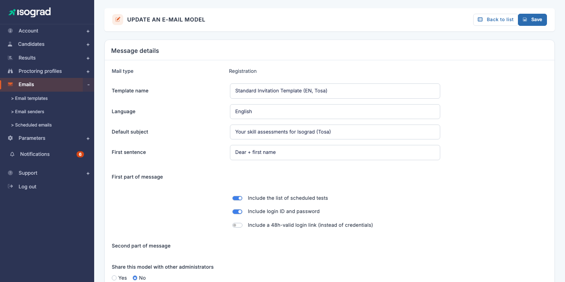Click the Back to list button
Image resolution: width=565 pixels, height=282 pixels.
click(496, 20)
